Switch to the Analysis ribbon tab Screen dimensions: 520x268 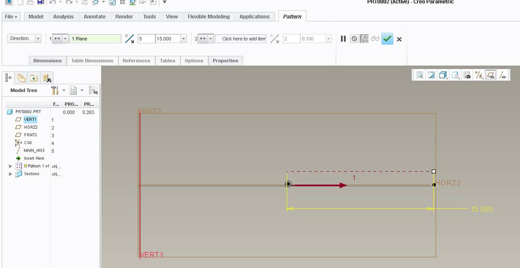click(x=64, y=17)
